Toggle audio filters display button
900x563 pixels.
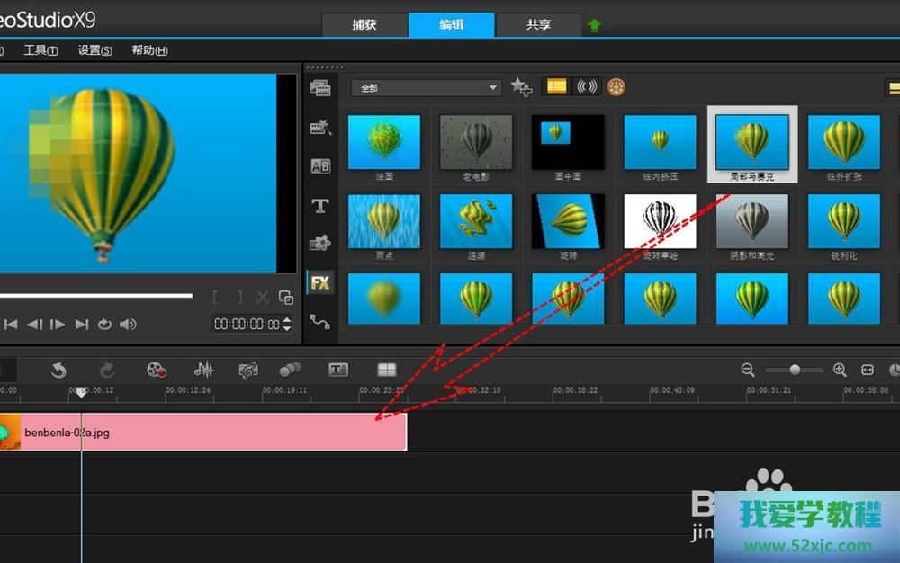587,86
